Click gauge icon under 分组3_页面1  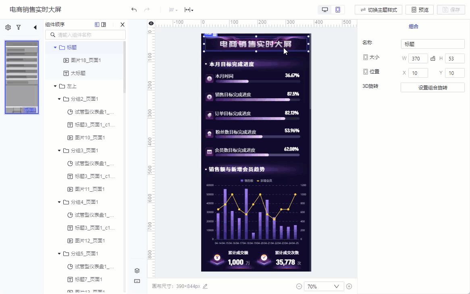pos(70,164)
